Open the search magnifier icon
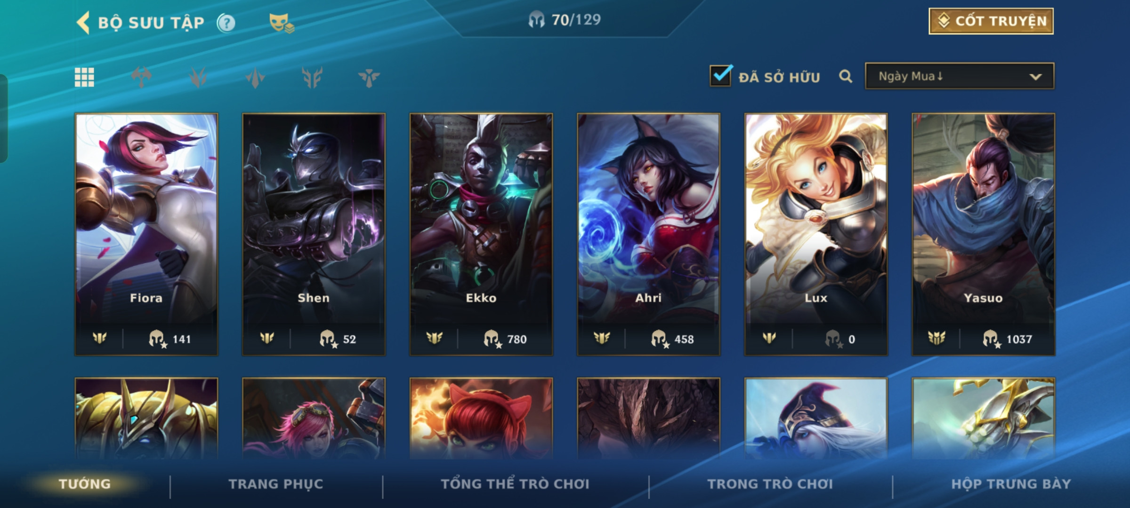1130x508 pixels. (846, 76)
